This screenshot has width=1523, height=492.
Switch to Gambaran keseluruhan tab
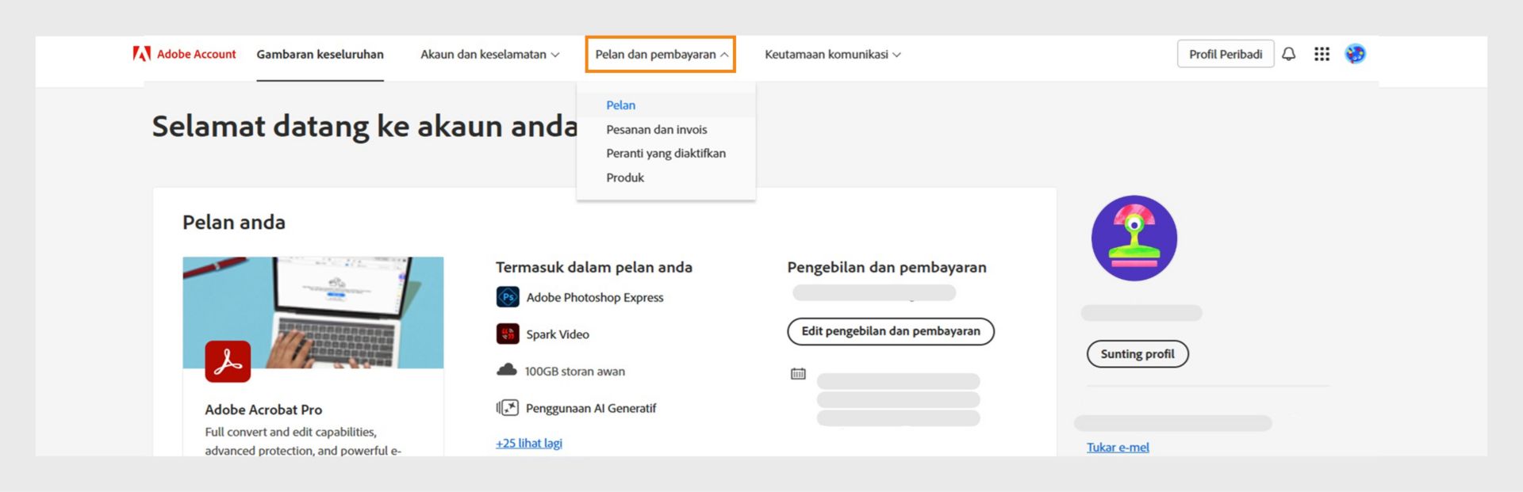pos(320,55)
